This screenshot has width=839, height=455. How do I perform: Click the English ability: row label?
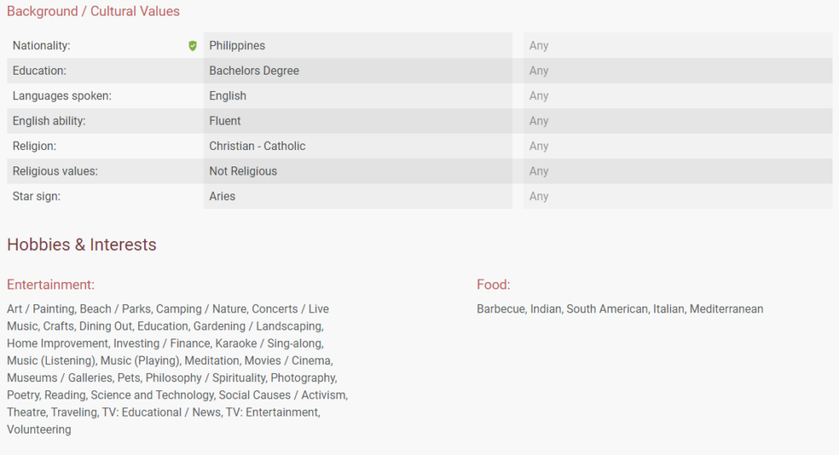pyautogui.click(x=49, y=121)
